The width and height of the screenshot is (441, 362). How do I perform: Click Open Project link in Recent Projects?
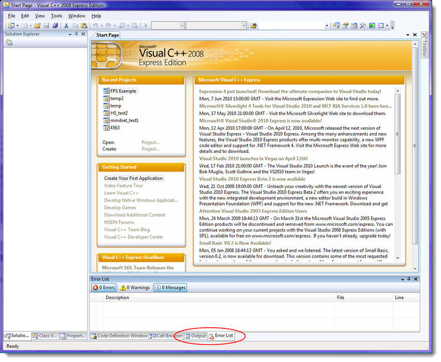point(150,143)
